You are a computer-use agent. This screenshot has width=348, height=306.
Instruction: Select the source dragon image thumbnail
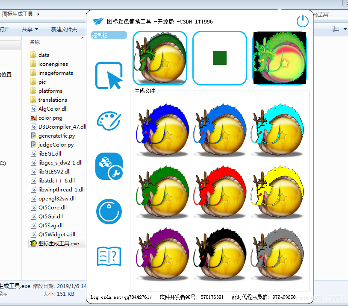(x=160, y=58)
